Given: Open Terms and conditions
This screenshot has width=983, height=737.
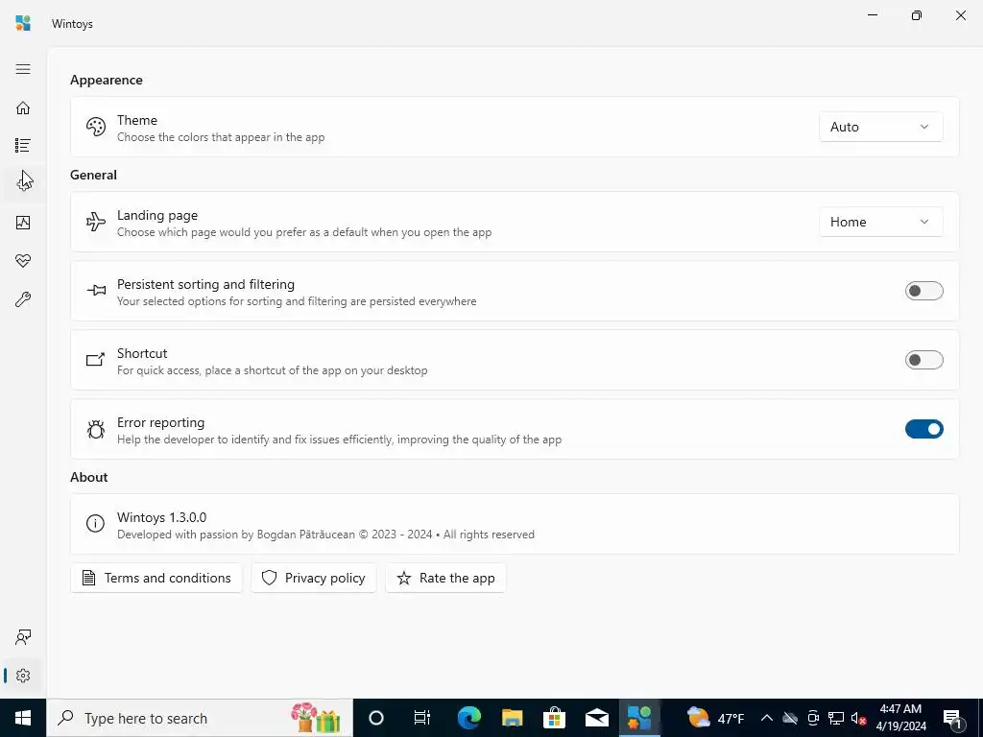Looking at the screenshot, I should click(156, 578).
